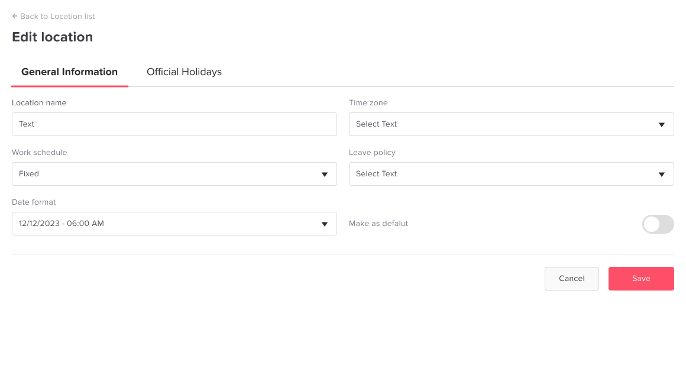Screen dimensions: 686x384
Task: Click the "Date format" field label
Action: [34, 202]
